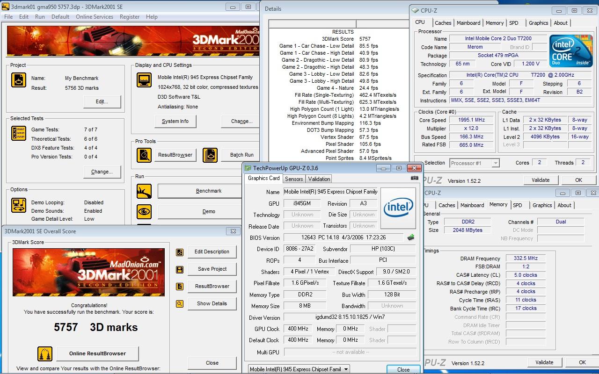Click the System Info button
This screenshot has height=374, width=599.
175,121
